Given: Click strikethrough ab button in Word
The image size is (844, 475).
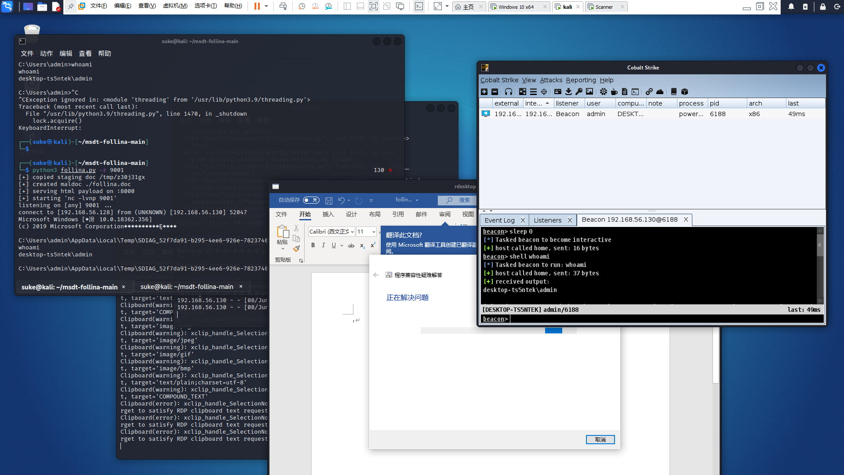Looking at the screenshot, I should click(351, 245).
